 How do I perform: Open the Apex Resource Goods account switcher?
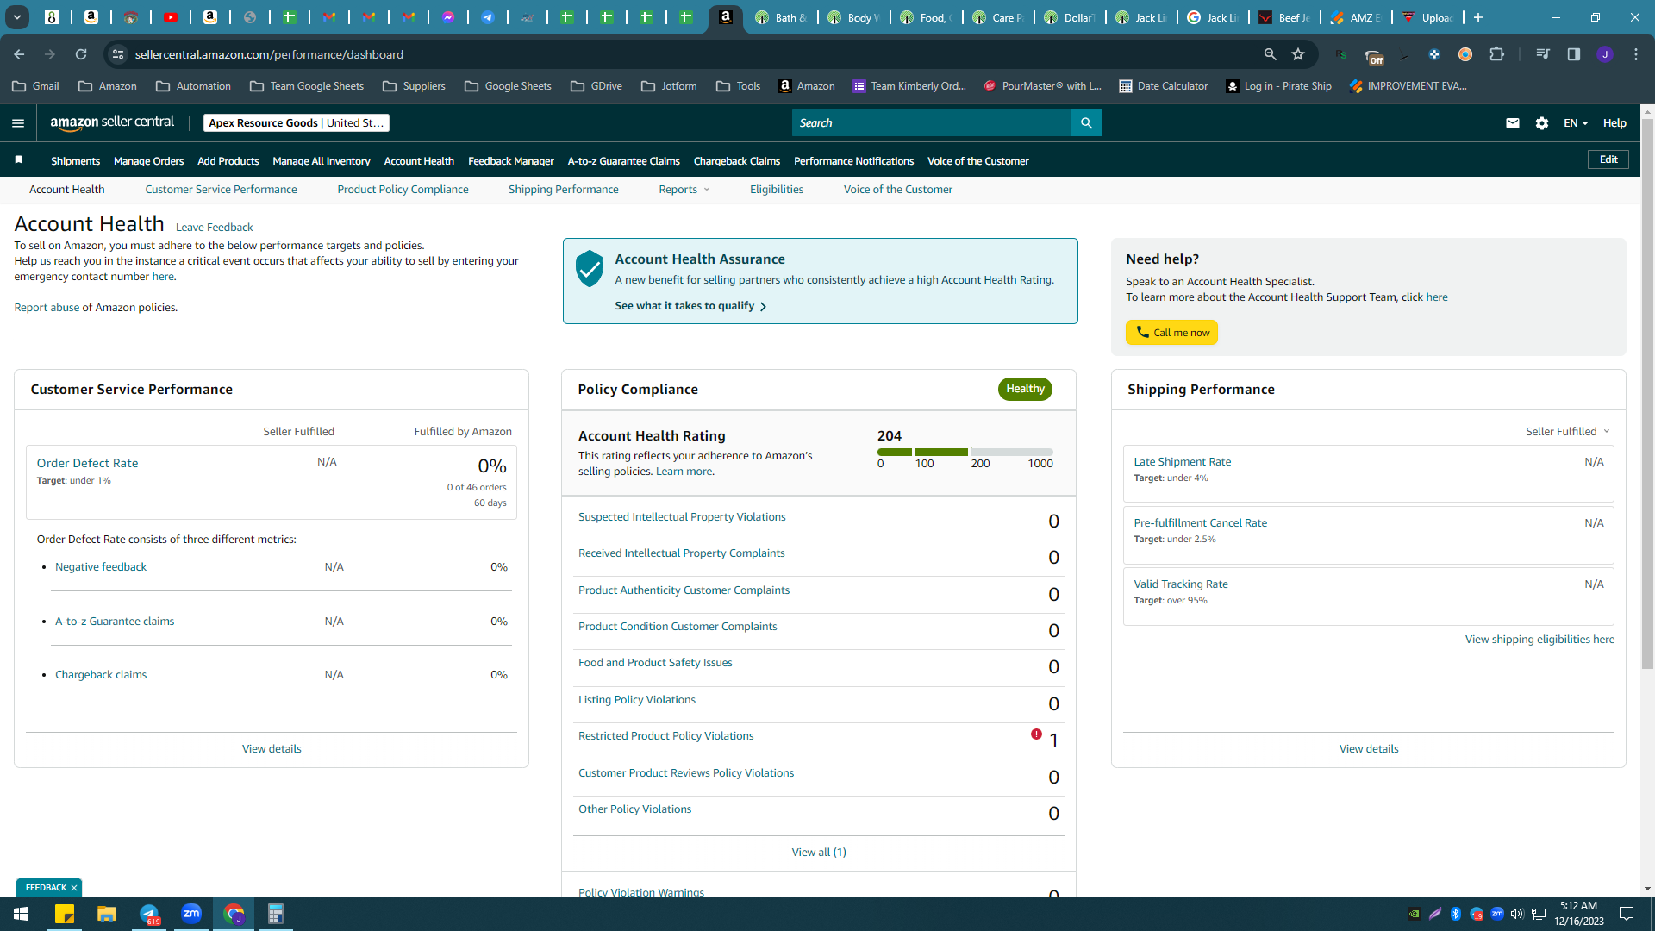click(296, 123)
